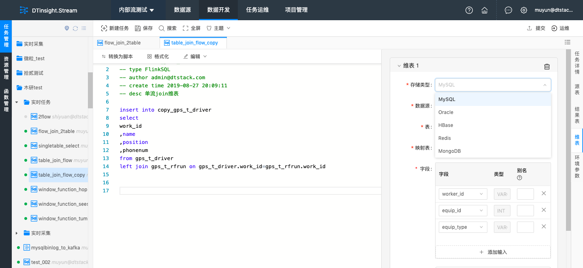Open 搜索 search tool

[x=168, y=28]
